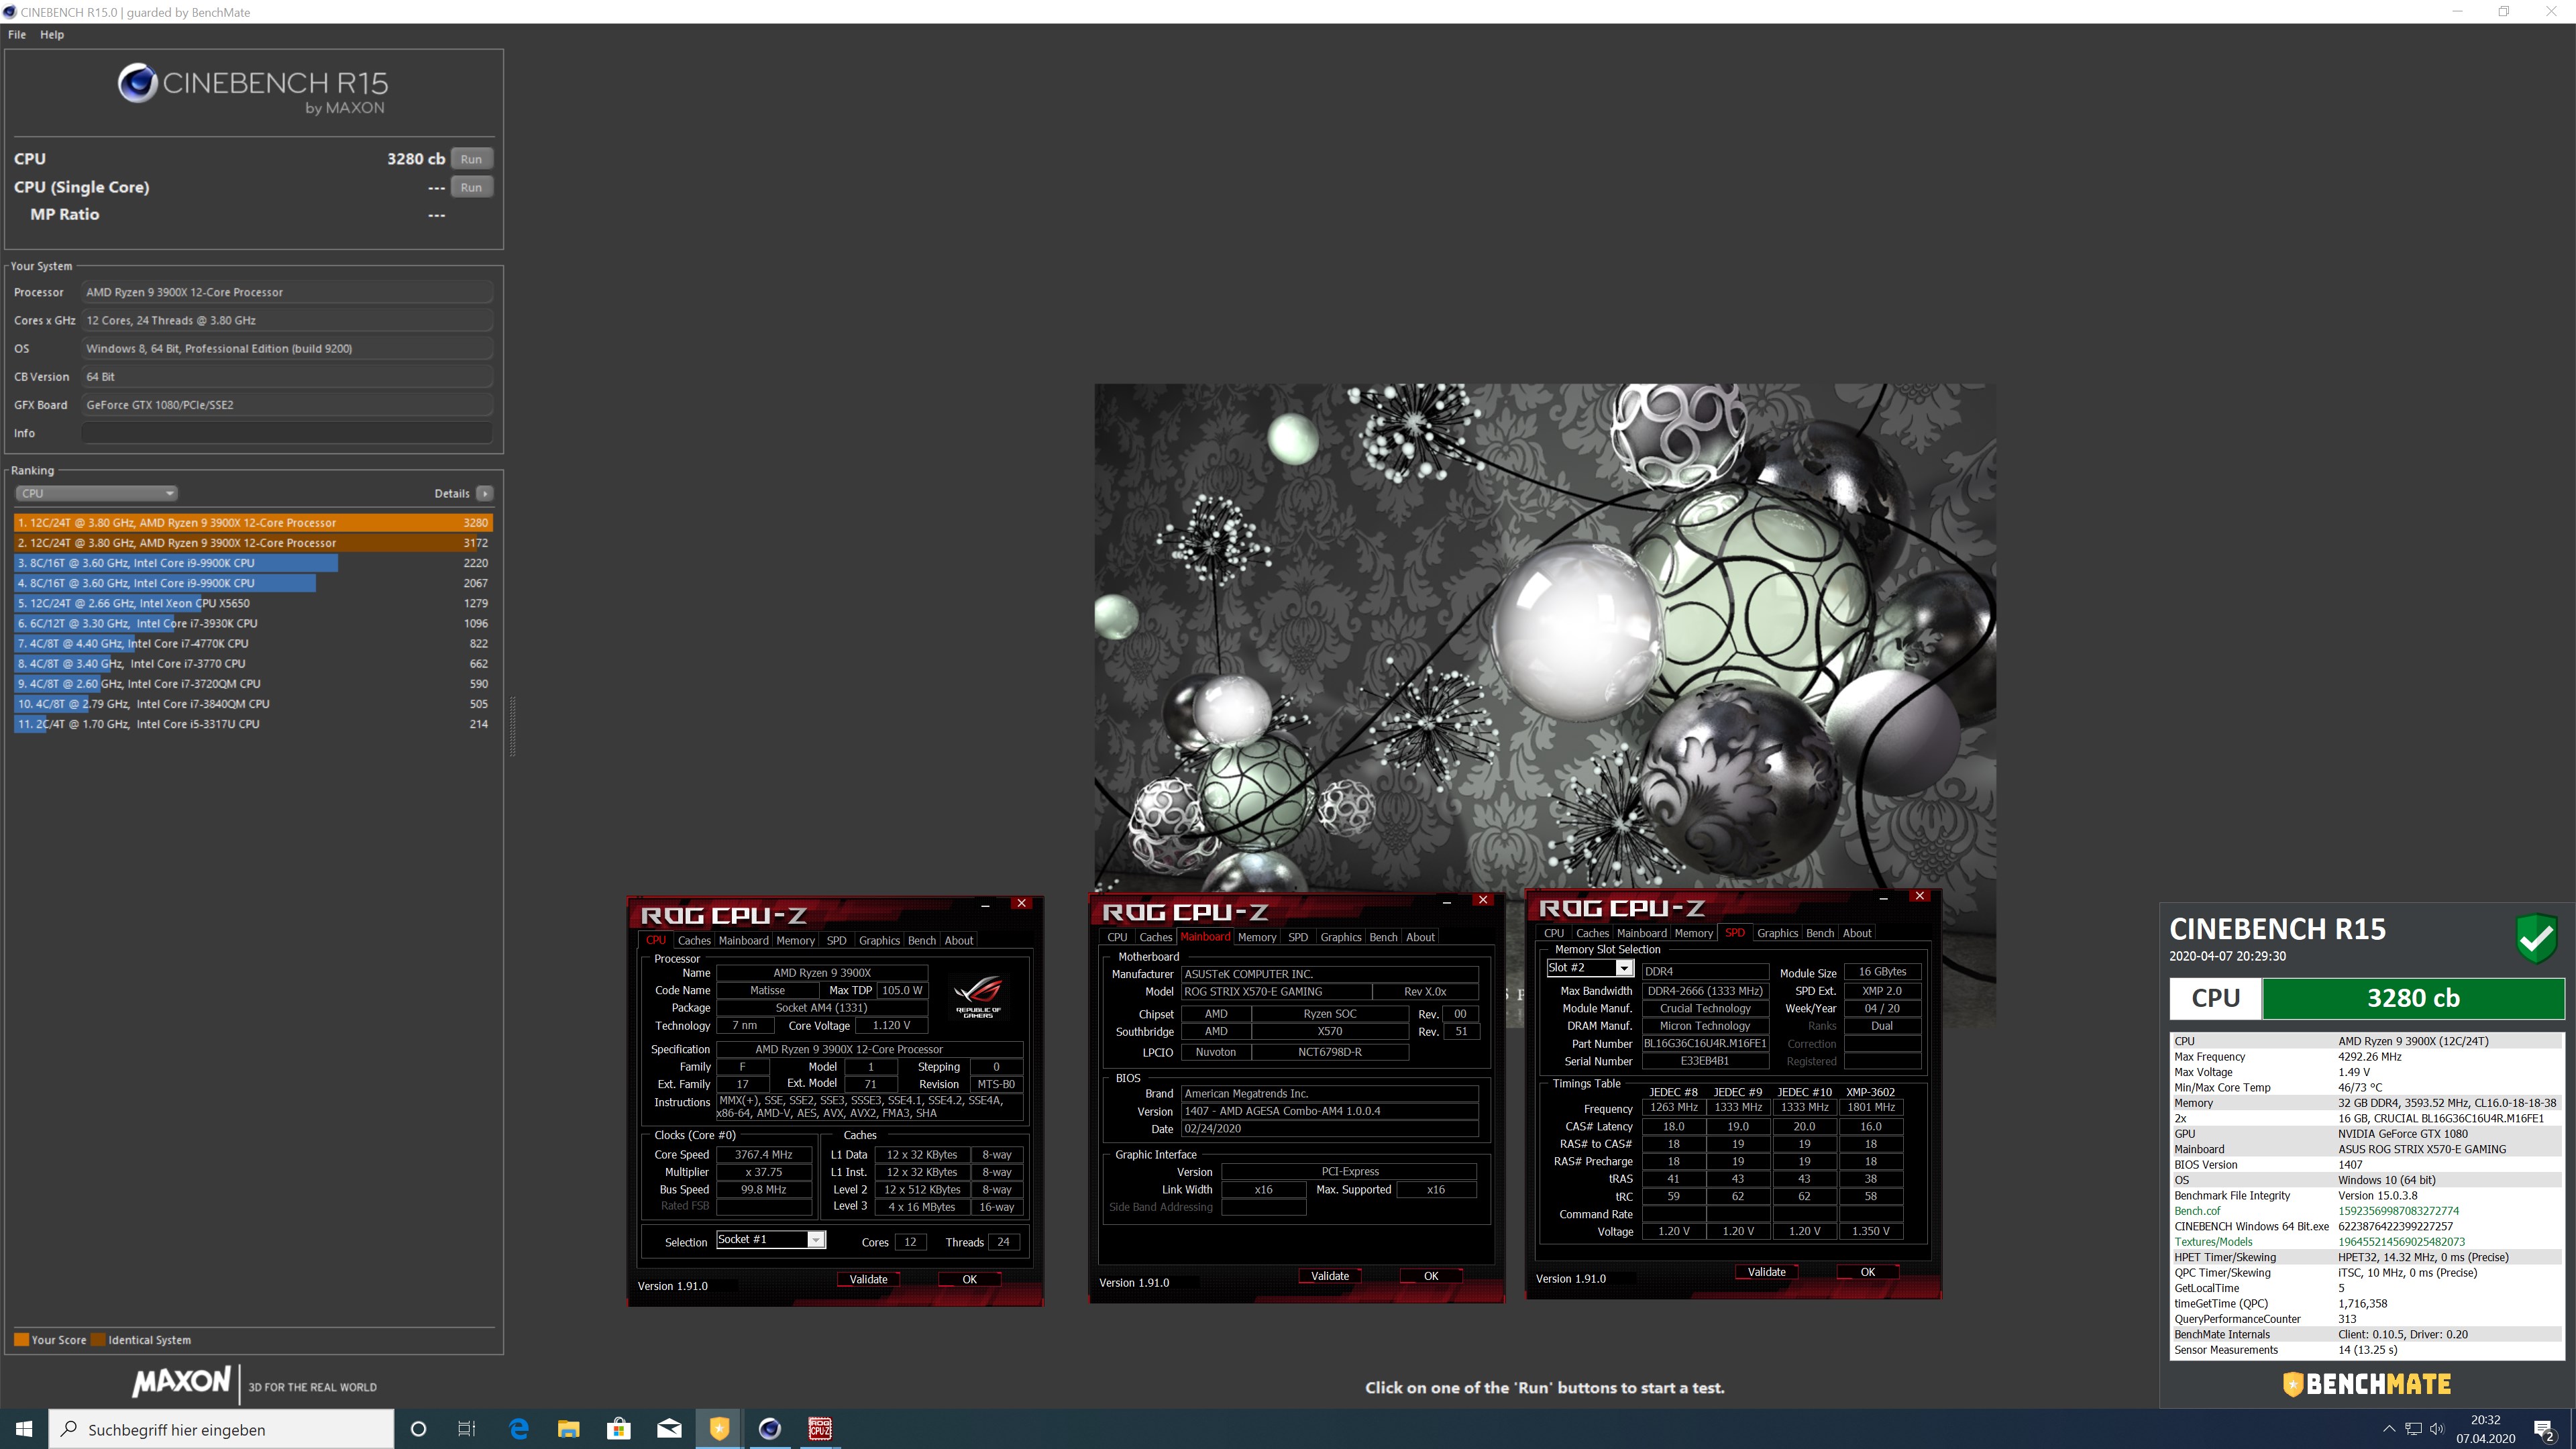This screenshot has width=2576, height=1449.
Task: Click the 3280 cb green score bar
Action: (2412, 998)
